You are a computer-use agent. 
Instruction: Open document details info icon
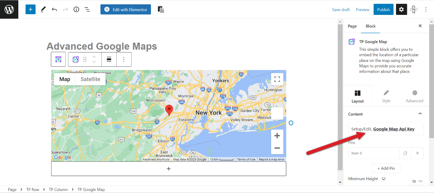[x=76, y=9]
